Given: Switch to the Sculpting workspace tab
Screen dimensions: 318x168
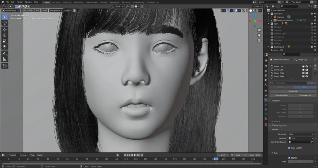Looking at the screenshot, I should pos(67,2).
